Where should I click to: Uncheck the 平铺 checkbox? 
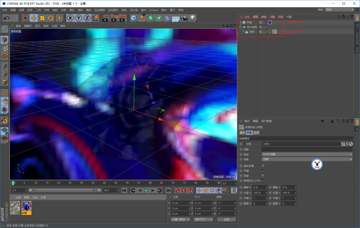click(x=263, y=171)
